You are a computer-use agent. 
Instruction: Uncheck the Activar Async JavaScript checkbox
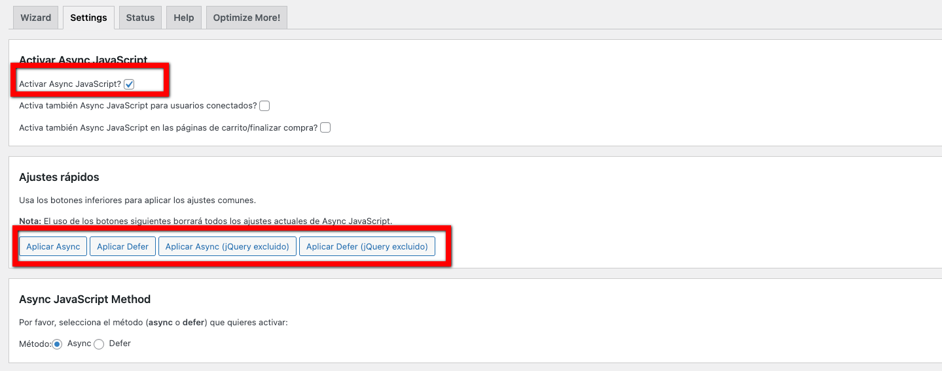click(129, 84)
